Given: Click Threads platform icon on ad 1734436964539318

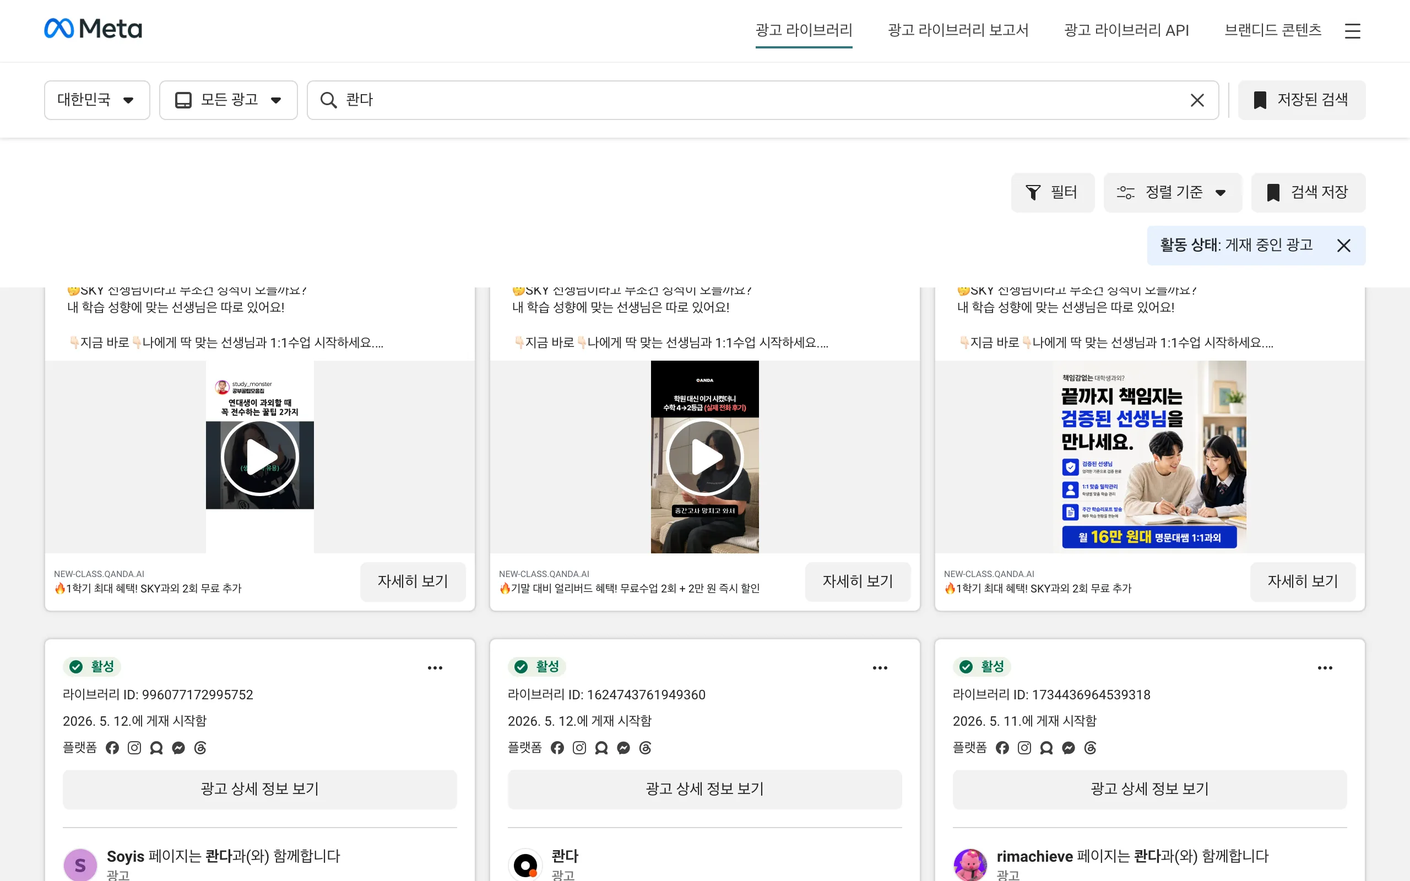Looking at the screenshot, I should [1090, 748].
